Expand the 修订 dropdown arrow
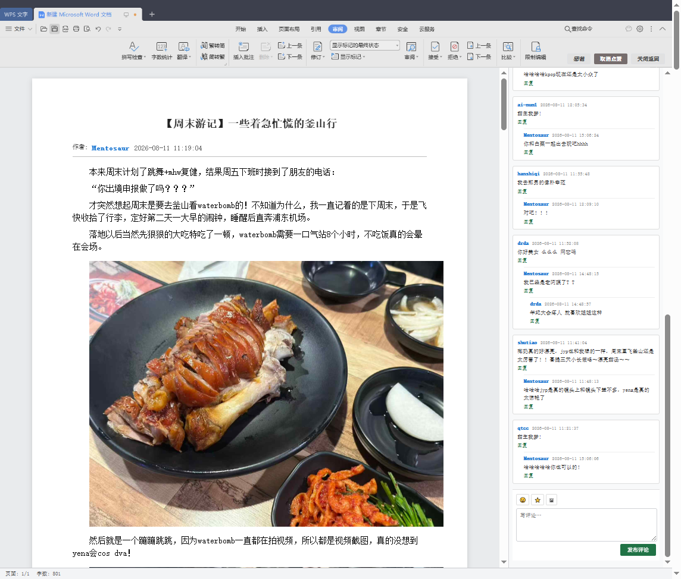 [x=324, y=57]
